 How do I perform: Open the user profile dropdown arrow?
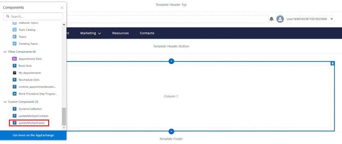click(332, 19)
